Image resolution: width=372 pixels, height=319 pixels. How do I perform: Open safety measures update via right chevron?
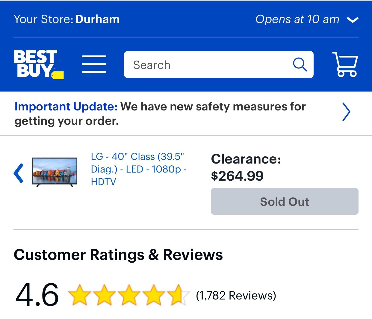pos(346,112)
